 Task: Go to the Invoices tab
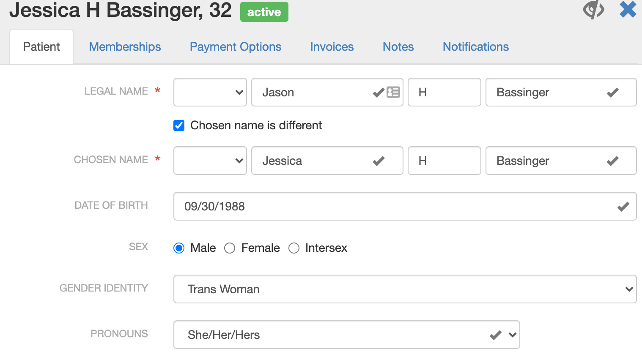(332, 46)
